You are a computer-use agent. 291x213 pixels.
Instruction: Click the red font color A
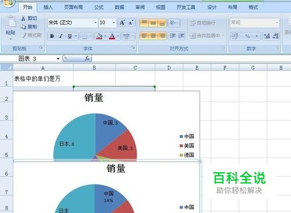click(112, 36)
